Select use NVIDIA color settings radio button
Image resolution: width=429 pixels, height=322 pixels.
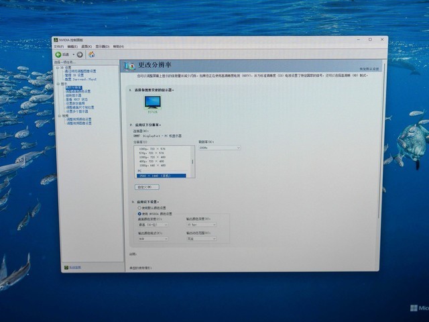139,213
